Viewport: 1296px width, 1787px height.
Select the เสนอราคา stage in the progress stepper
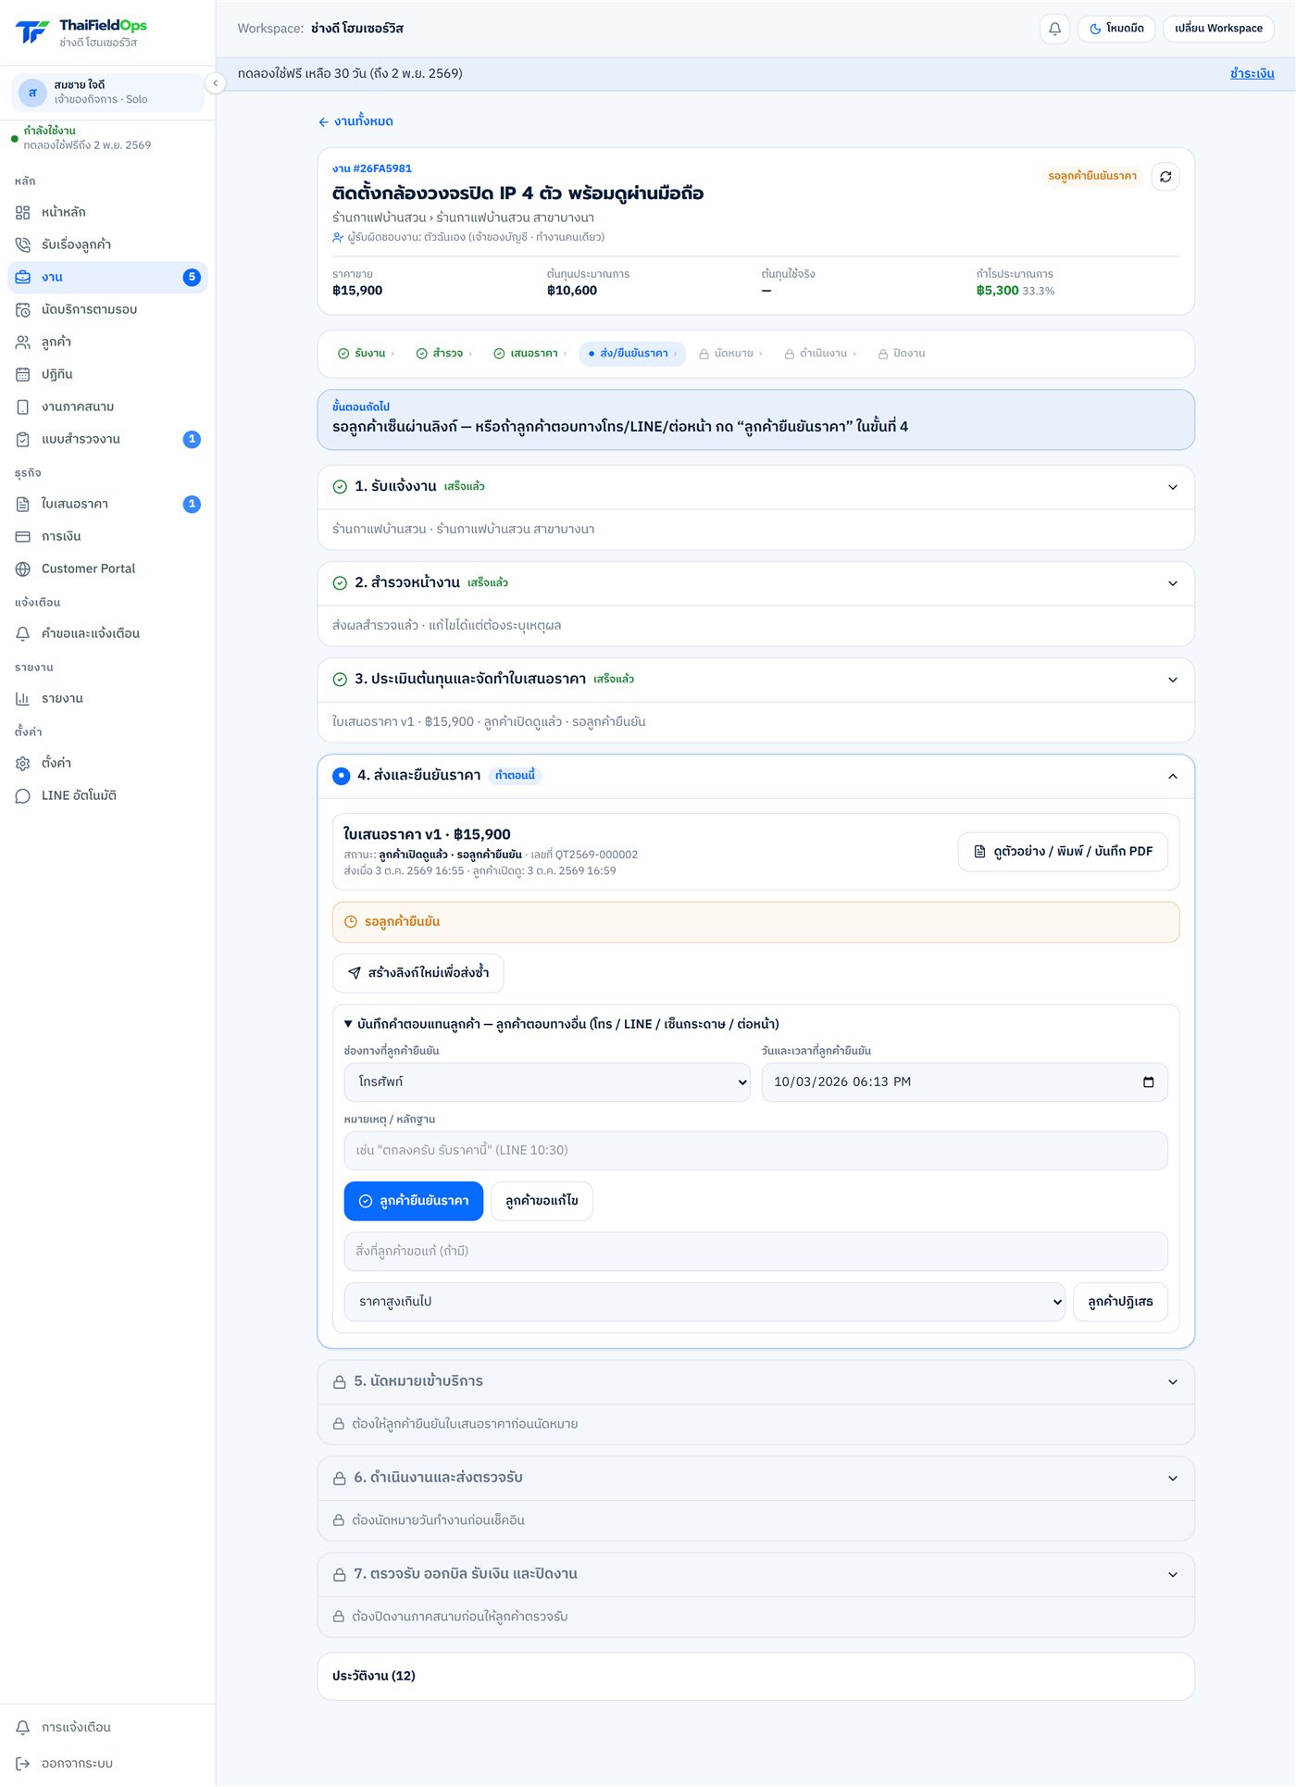click(x=530, y=354)
